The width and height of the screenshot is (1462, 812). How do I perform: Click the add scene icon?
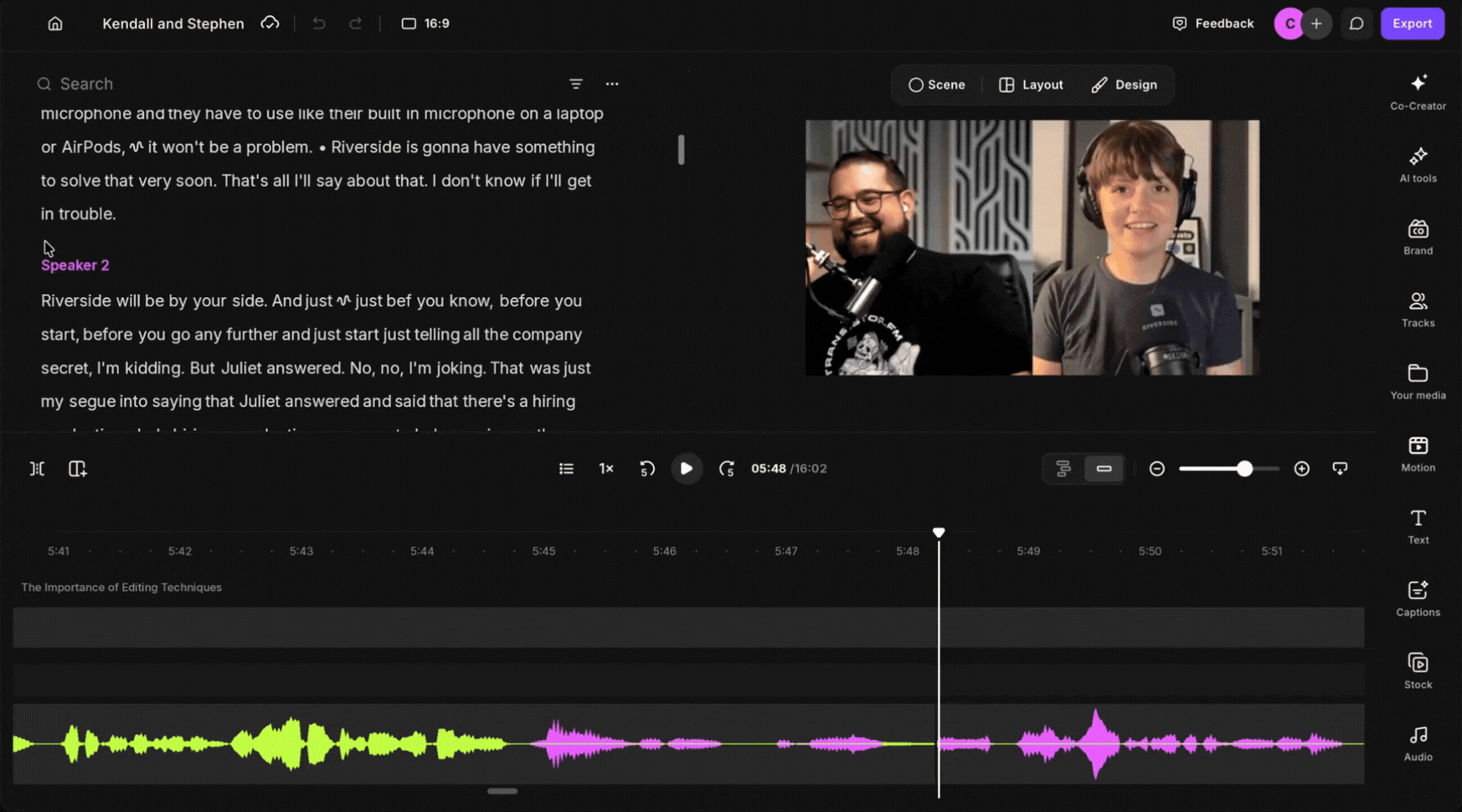77,469
